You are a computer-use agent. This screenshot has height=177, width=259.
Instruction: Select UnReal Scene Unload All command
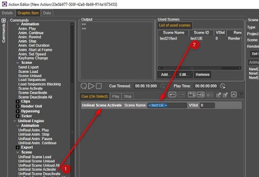point(39,165)
